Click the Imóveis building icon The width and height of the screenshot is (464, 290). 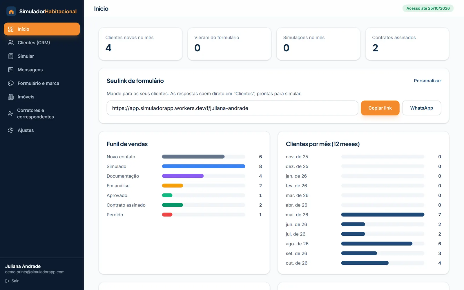click(x=11, y=97)
